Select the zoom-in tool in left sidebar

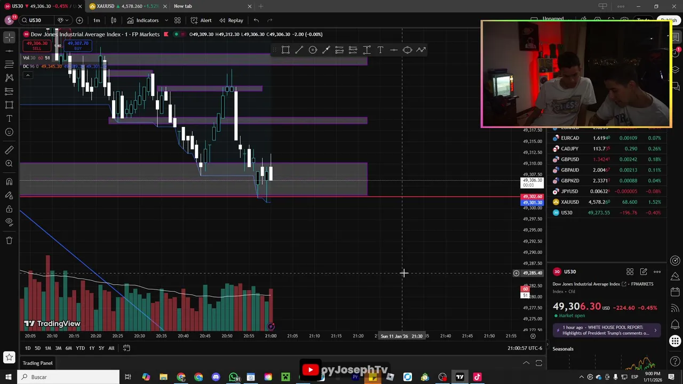(x=9, y=164)
